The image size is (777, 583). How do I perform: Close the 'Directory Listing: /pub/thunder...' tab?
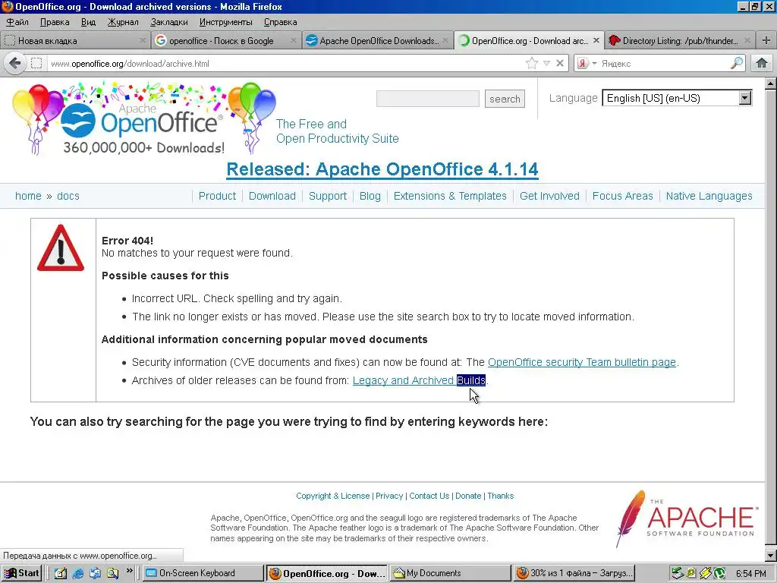pyautogui.click(x=747, y=41)
